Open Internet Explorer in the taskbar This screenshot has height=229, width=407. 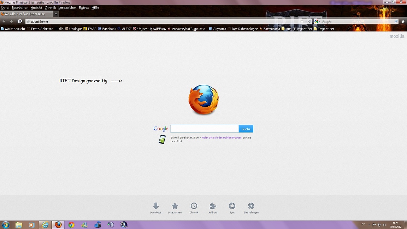[x=45, y=225]
